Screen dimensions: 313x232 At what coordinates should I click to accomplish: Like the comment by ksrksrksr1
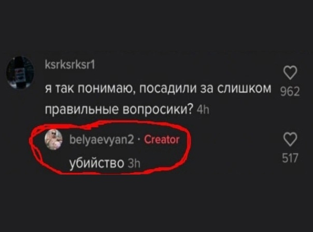pos(290,72)
